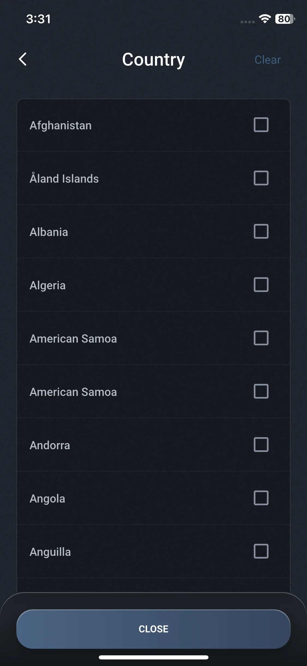The width and height of the screenshot is (307, 666).
Task: Check the box next to Anguilla
Action: tap(261, 551)
